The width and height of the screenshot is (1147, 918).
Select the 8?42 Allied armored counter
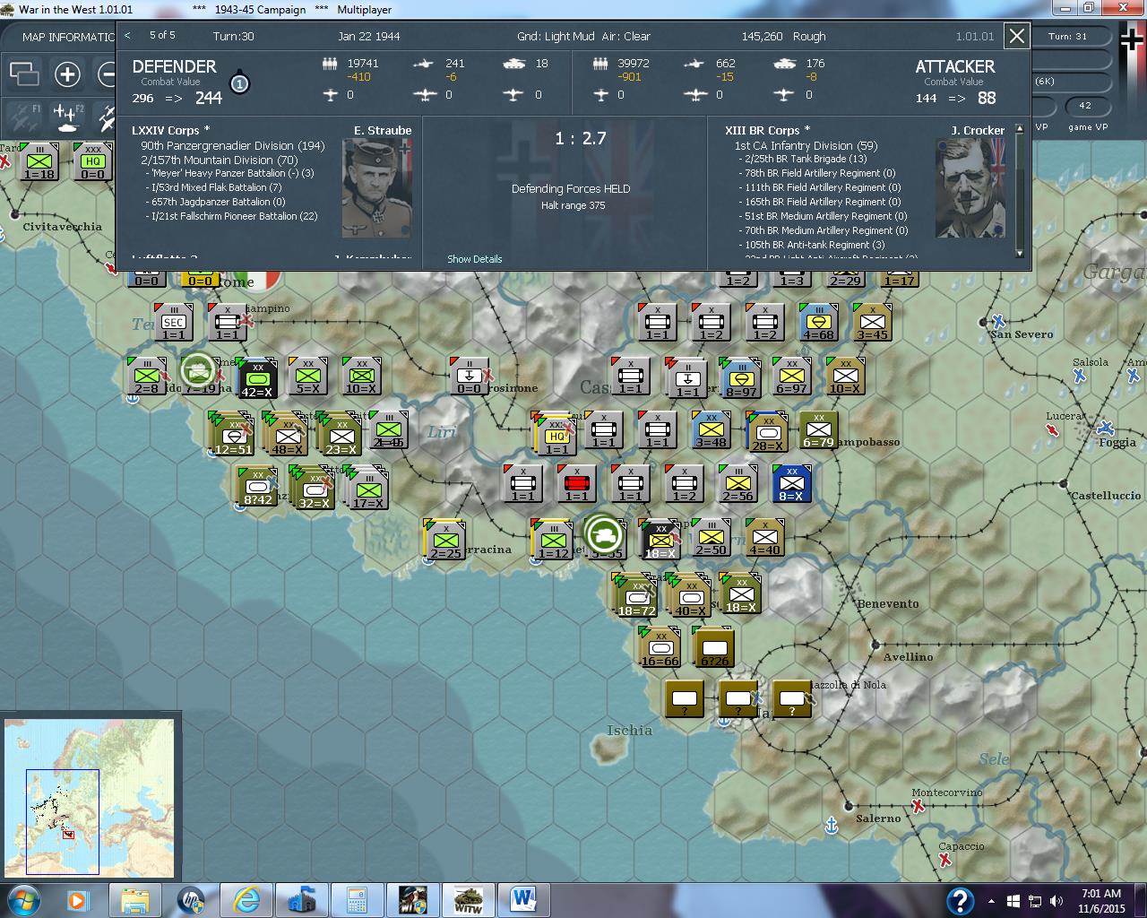[257, 488]
